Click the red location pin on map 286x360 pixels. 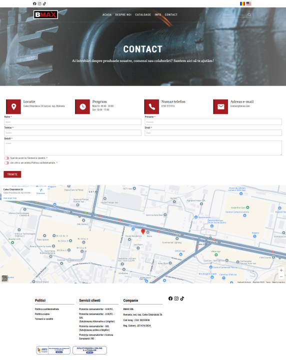coord(143,231)
